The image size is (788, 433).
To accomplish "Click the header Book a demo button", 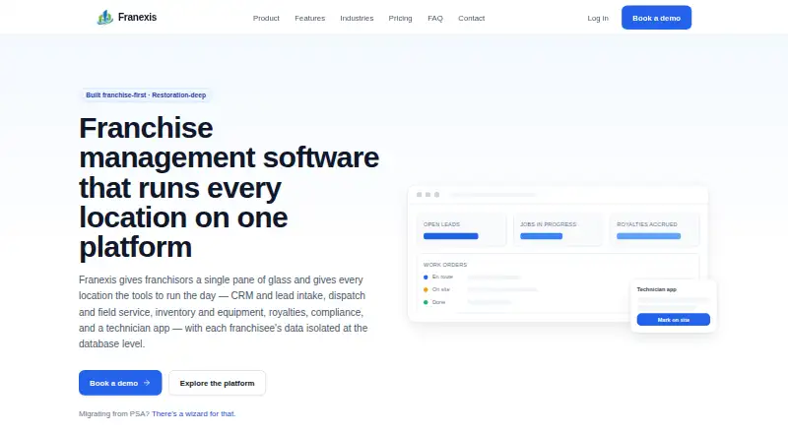I will tap(656, 18).
